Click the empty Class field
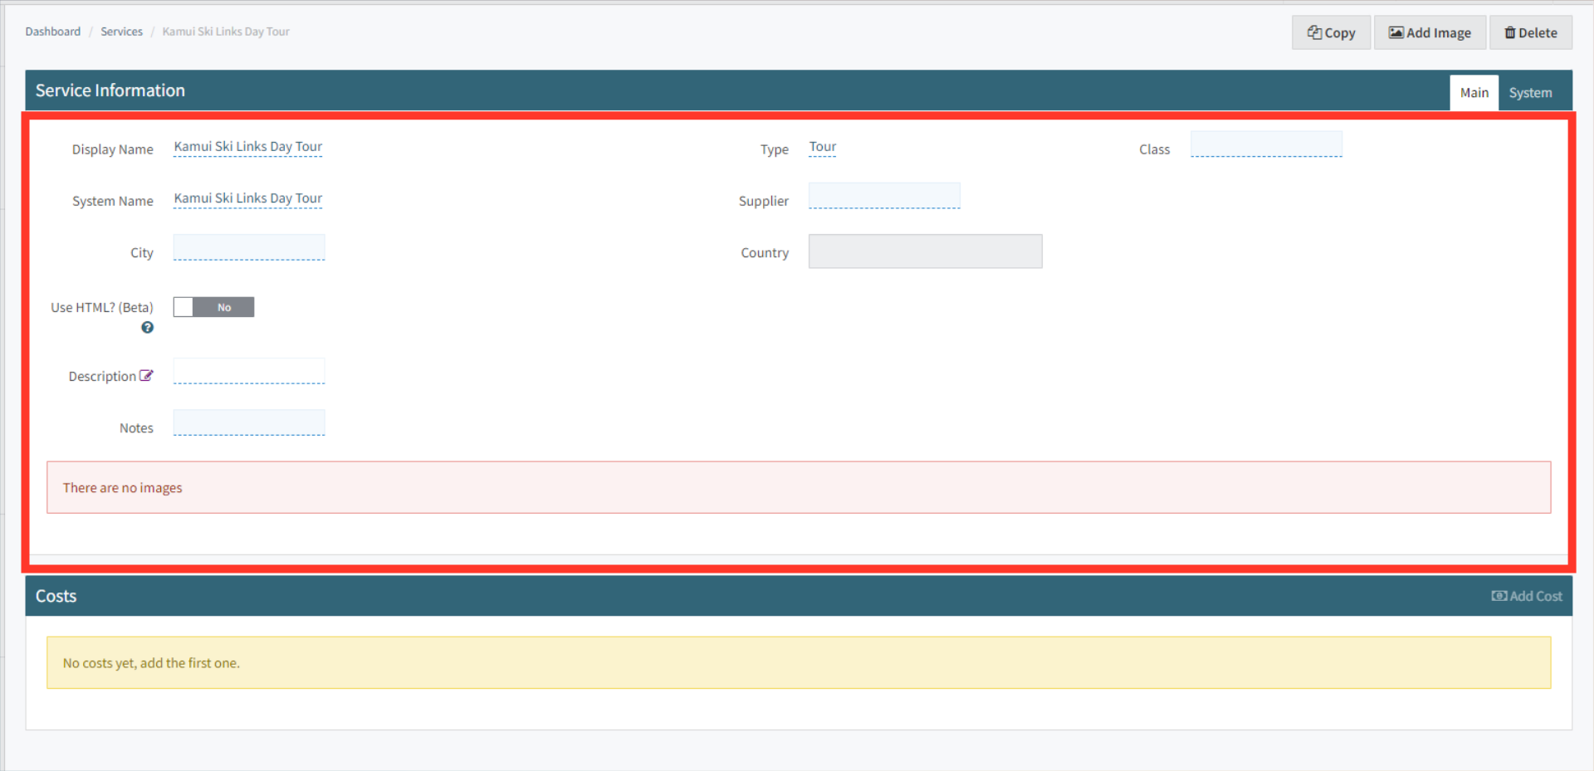Screen dimensions: 1594x771 1266,144
